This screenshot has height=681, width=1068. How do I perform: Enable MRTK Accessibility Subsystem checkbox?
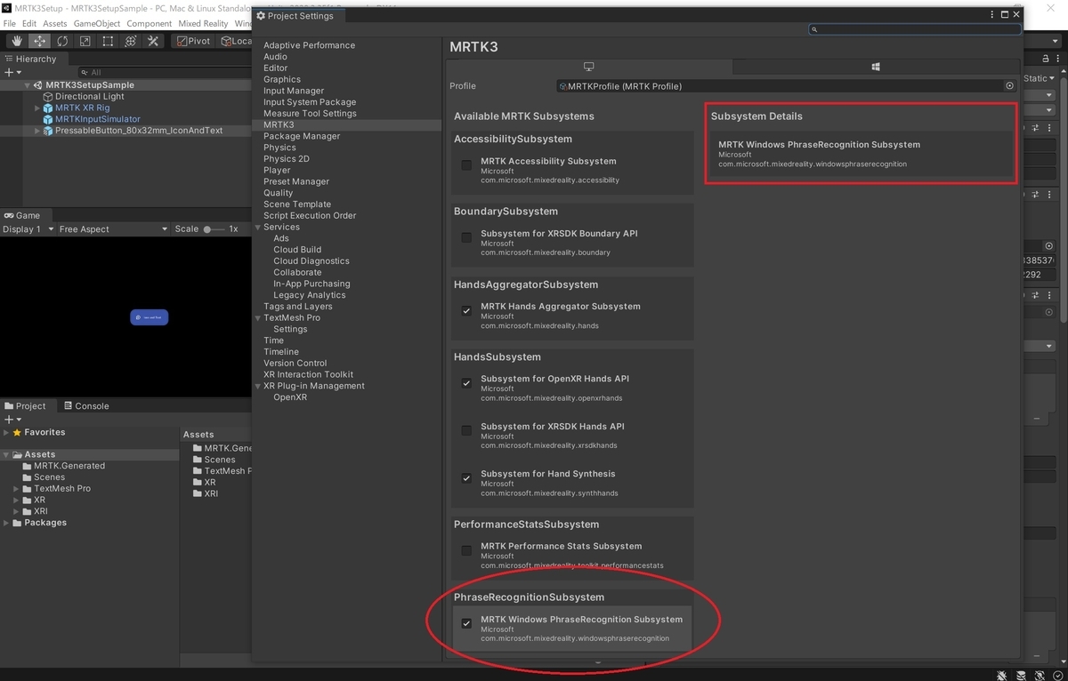click(466, 165)
